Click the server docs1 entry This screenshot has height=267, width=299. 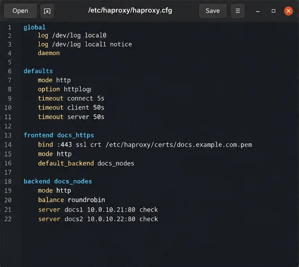coord(98,210)
